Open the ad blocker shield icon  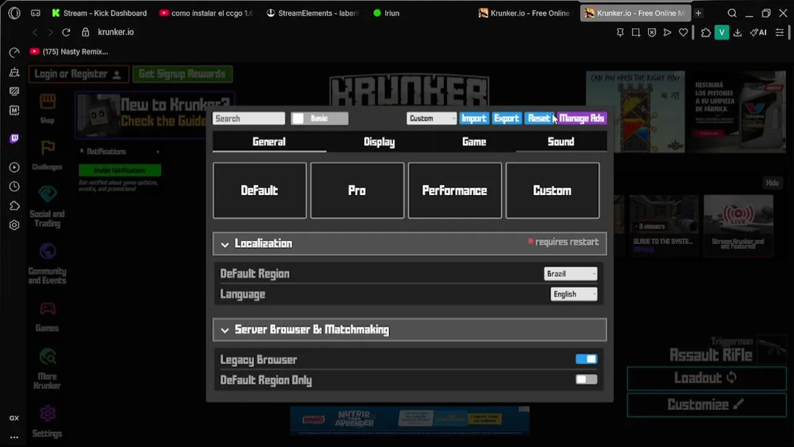tap(651, 32)
